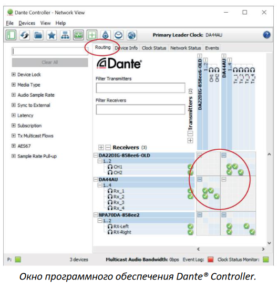Click the Filter Transmitters input field

(x=140, y=88)
